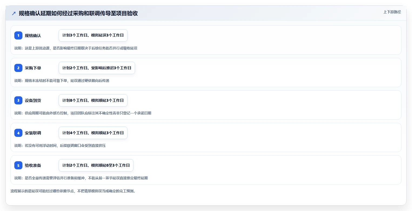Click the 验收准备 step name
This screenshot has width=412, height=211.
pyautogui.click(x=33, y=165)
